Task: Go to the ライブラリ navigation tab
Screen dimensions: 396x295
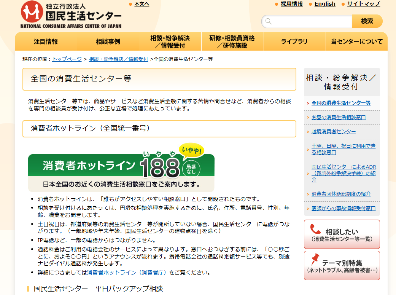Action: click(x=294, y=41)
